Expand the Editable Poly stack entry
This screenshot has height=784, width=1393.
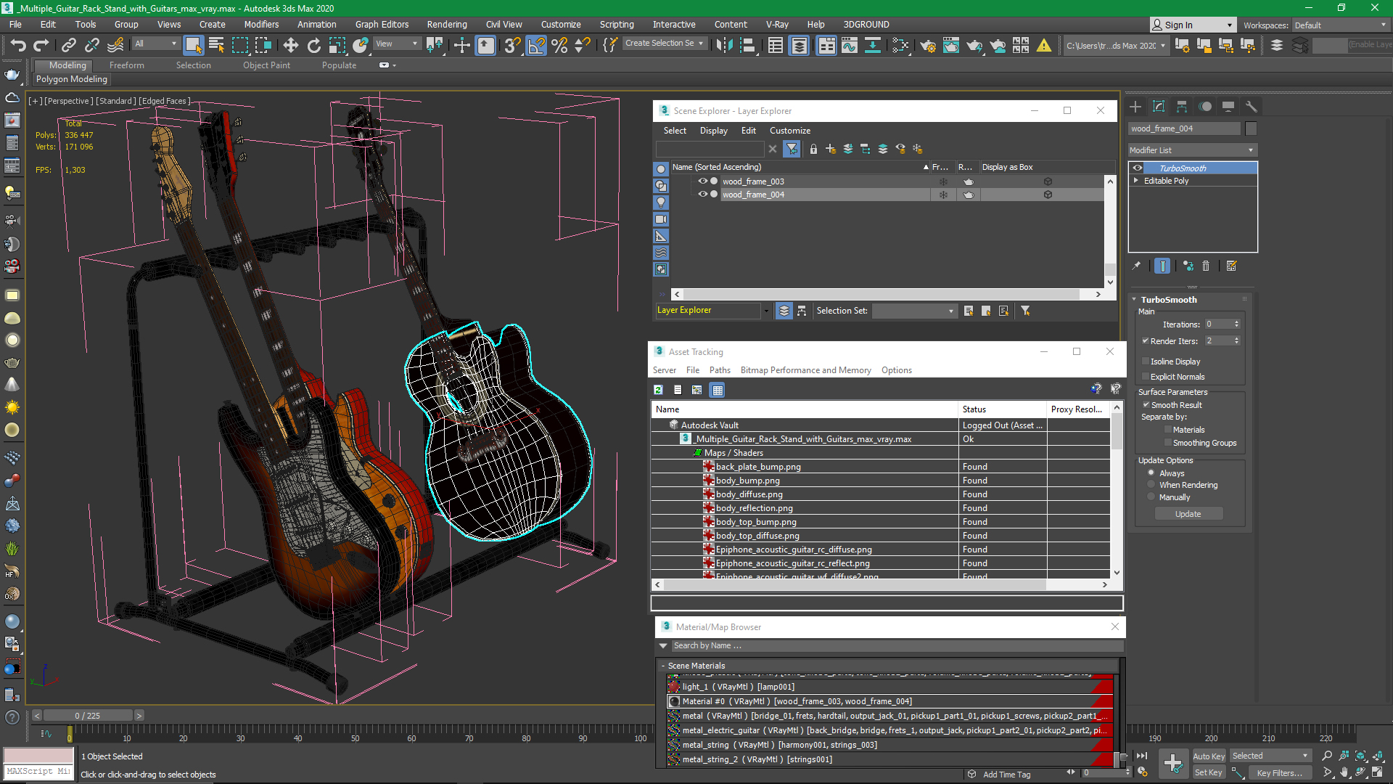pyautogui.click(x=1136, y=181)
